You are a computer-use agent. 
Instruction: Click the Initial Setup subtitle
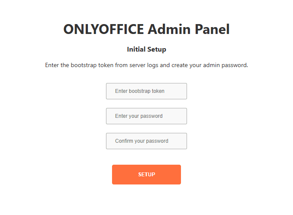coord(146,49)
